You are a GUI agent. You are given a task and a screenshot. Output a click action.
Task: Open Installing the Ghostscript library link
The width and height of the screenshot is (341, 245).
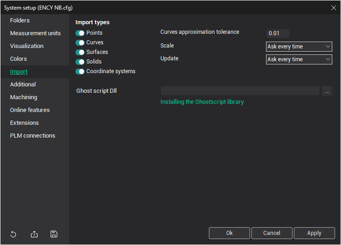(x=202, y=102)
